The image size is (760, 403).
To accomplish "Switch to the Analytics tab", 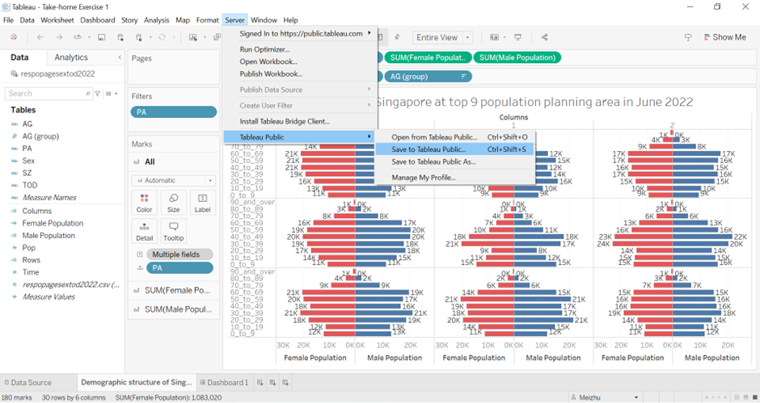I will (71, 57).
